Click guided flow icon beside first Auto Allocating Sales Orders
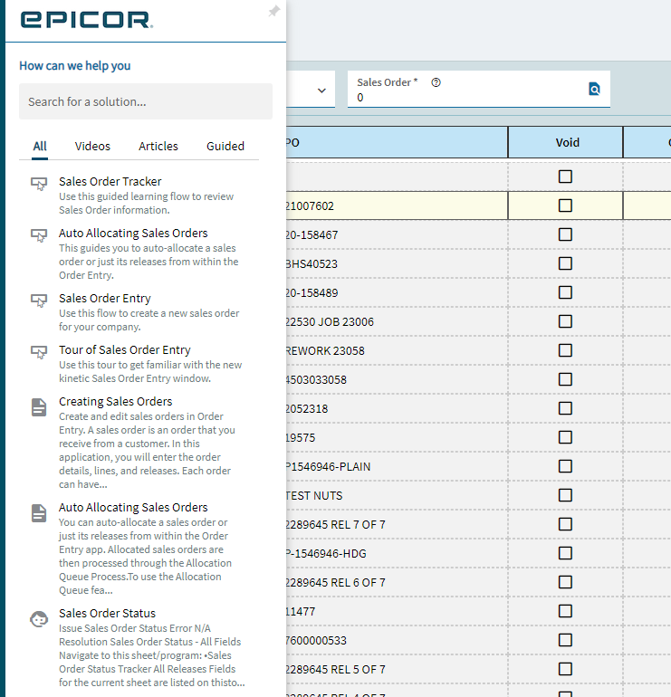This screenshot has height=697, width=671. click(39, 234)
